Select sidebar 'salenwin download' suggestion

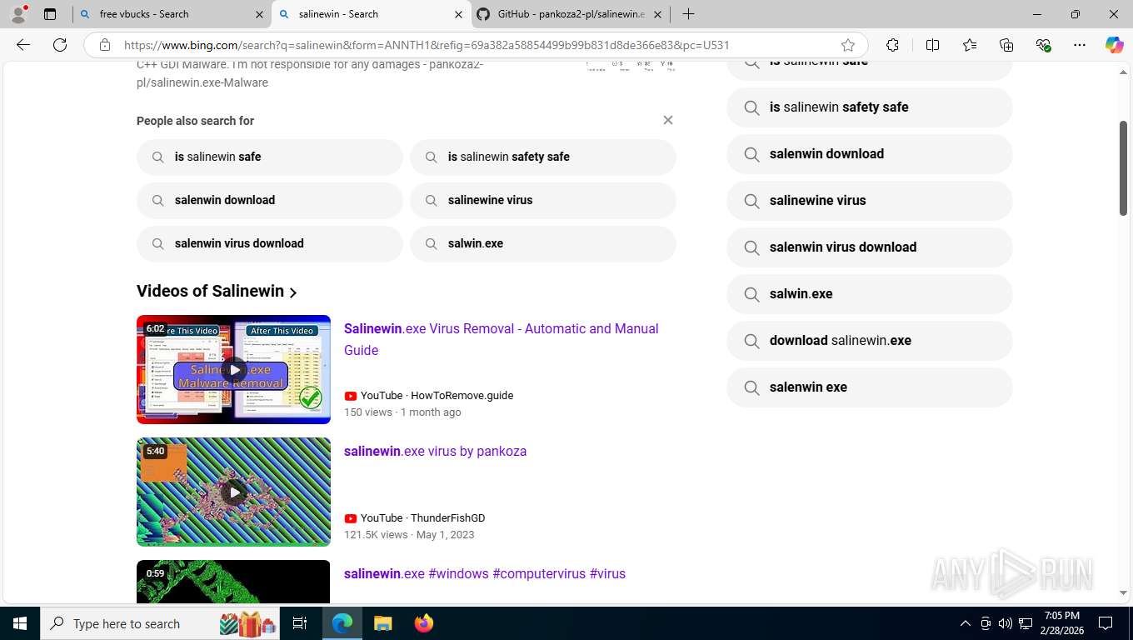tap(869, 153)
